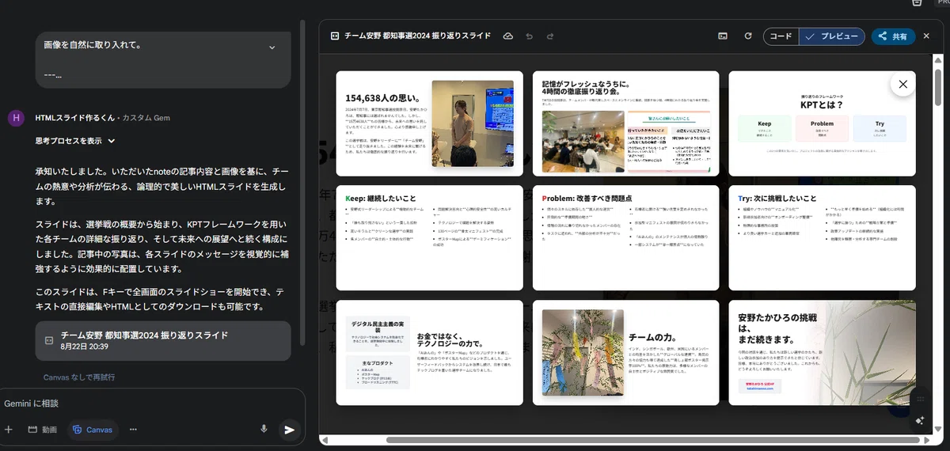The image size is (950, 451).
Task: Send the message to Gemini
Action: coord(290,430)
